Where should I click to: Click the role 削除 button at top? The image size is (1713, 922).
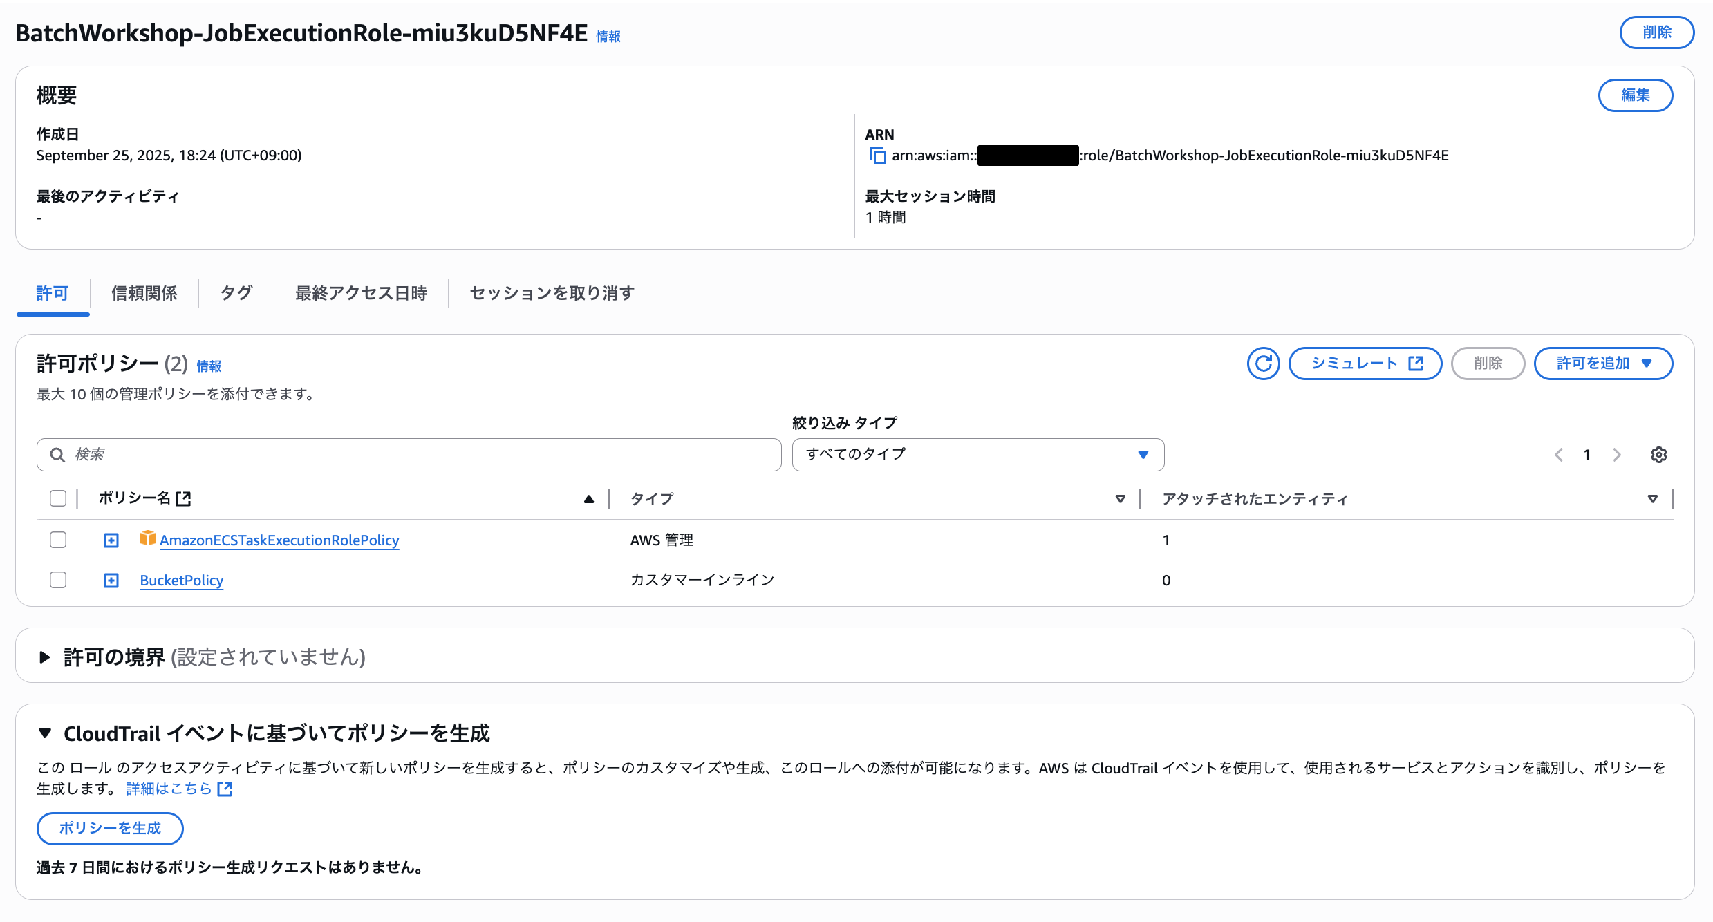point(1656,32)
